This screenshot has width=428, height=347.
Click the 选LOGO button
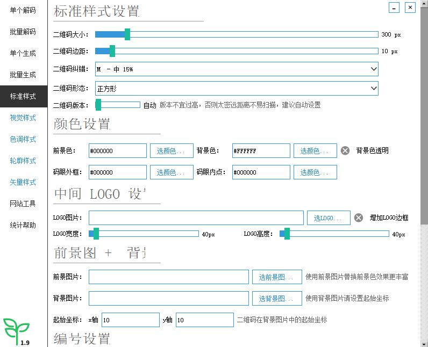point(329,218)
